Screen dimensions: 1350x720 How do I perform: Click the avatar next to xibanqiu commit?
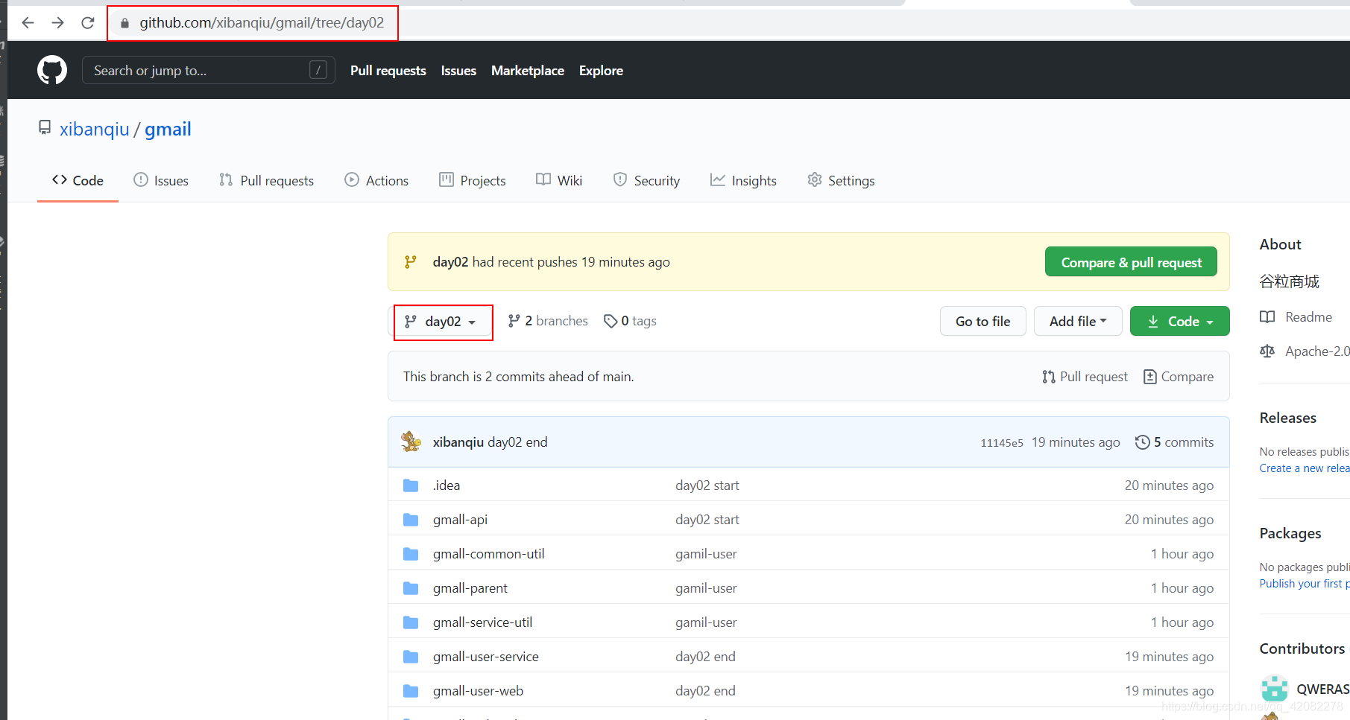pyautogui.click(x=411, y=442)
